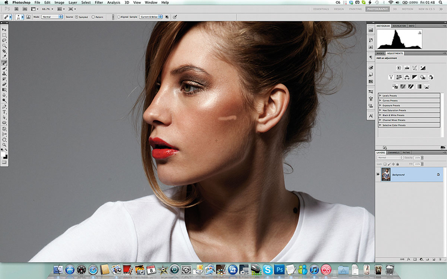The image size is (447, 279).
Task: Expand Black & White Presets list
Action: pos(380,115)
